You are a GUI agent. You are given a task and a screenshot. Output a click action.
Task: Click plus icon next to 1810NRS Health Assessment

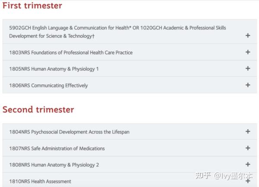[248, 181]
